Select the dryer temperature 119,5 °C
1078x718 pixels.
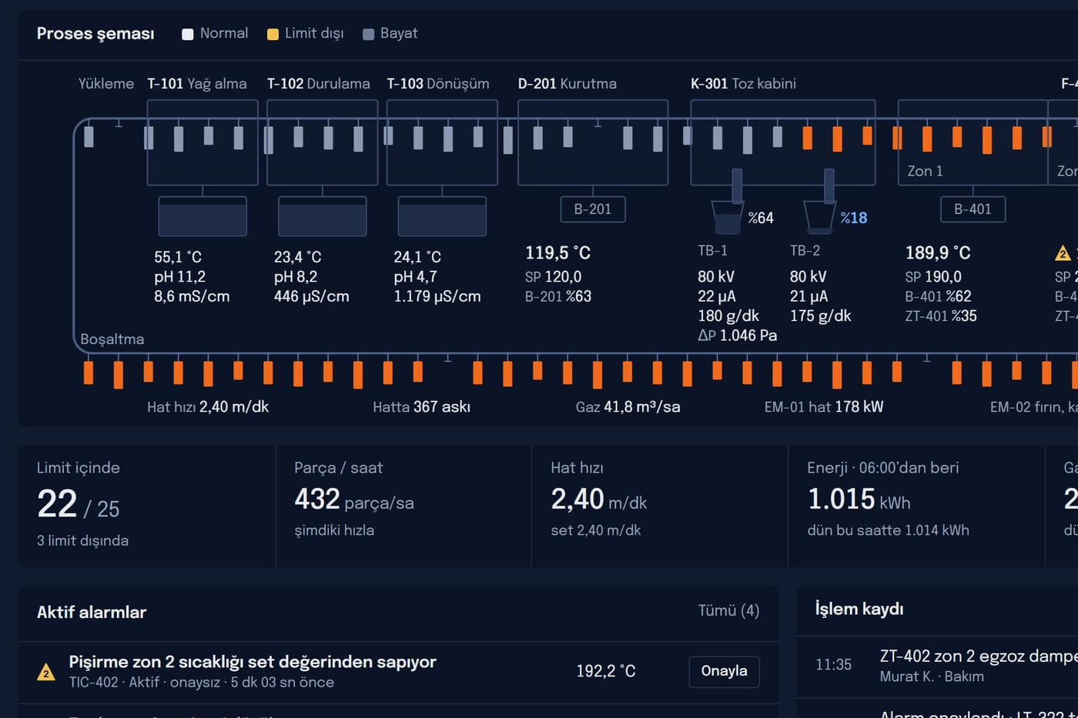[557, 253]
